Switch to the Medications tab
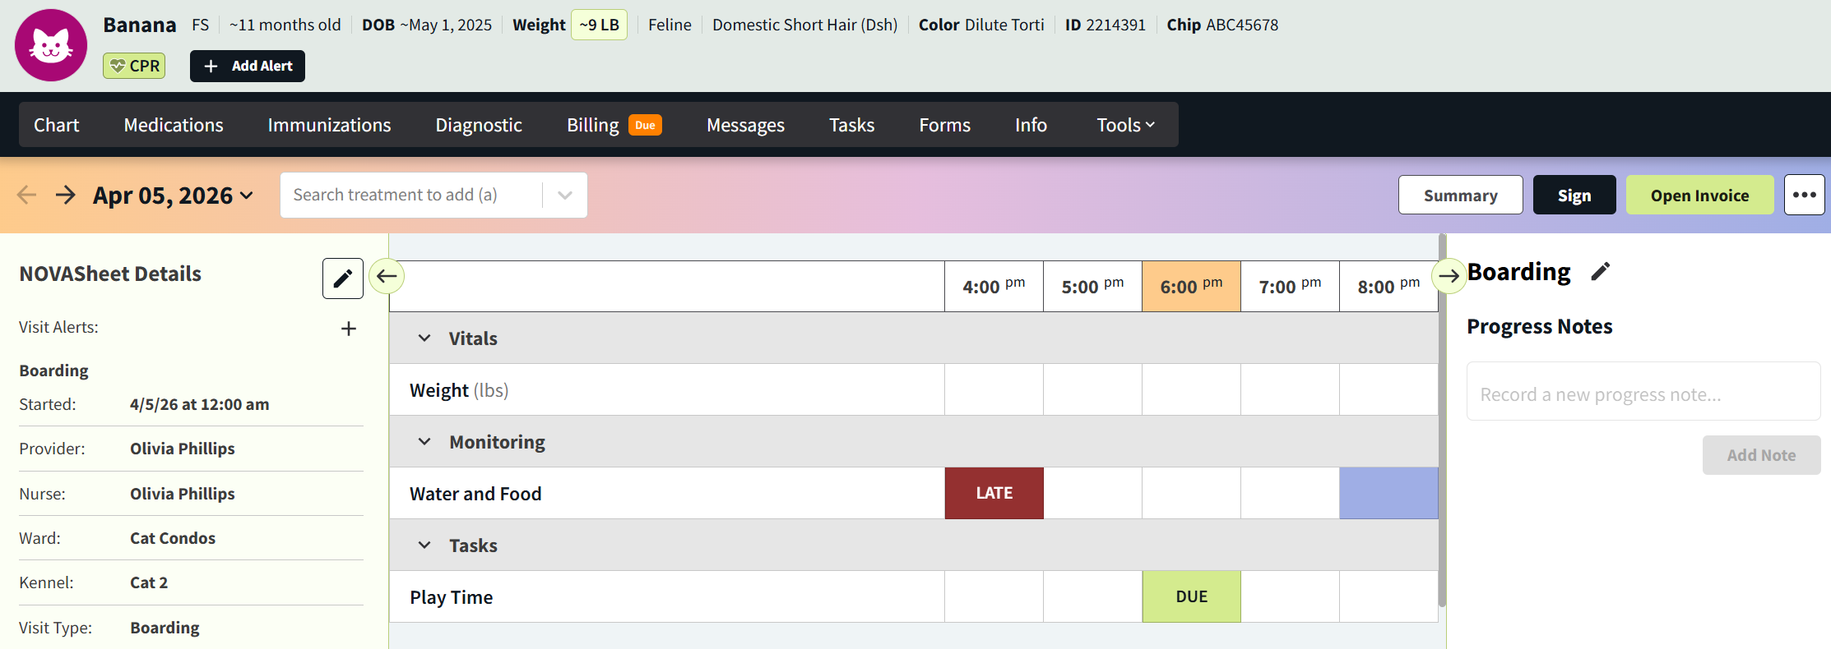 point(174,125)
